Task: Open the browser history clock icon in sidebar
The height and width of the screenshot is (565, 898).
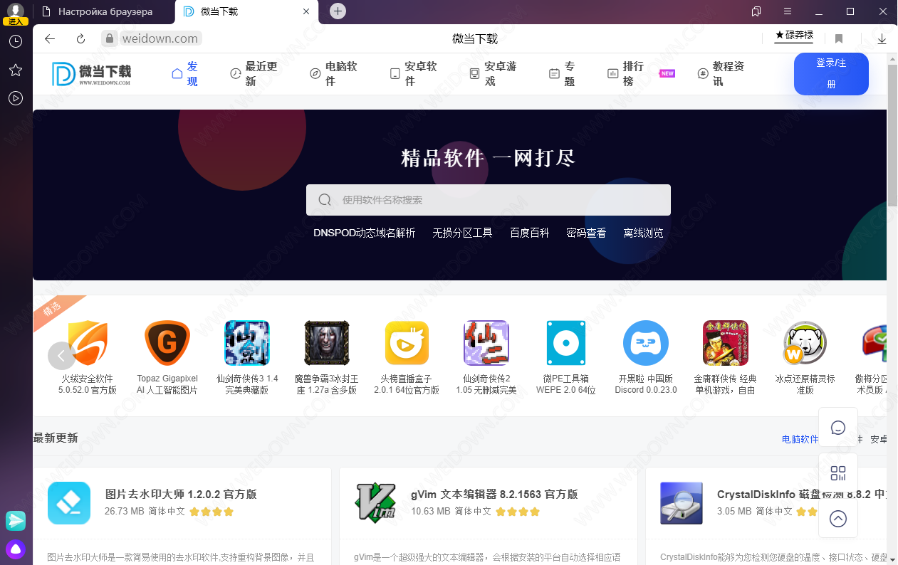Action: pyautogui.click(x=16, y=41)
